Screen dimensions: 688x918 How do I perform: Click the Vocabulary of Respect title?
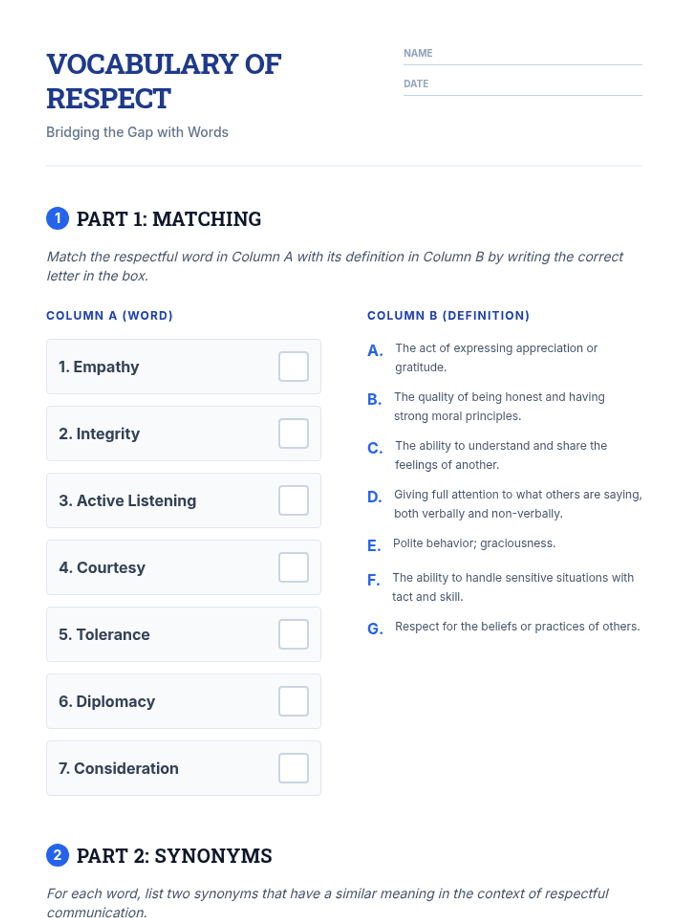[164, 81]
